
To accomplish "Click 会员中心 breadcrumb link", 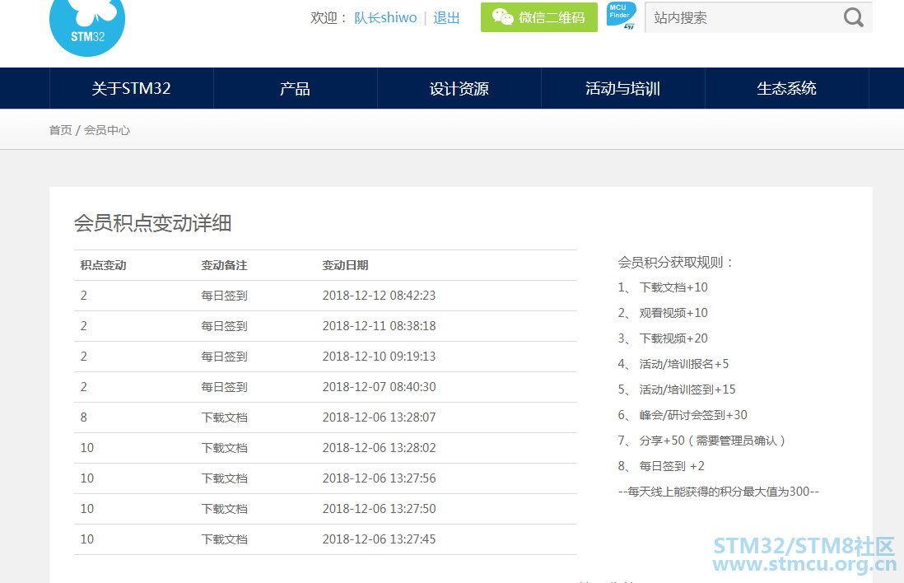I will 107,130.
